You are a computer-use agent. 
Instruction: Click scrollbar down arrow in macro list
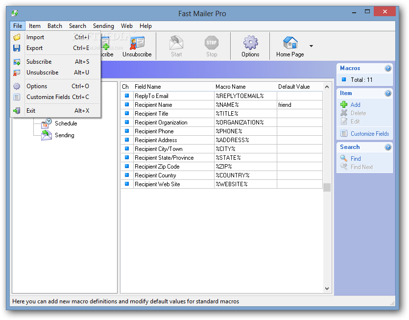[x=327, y=289]
